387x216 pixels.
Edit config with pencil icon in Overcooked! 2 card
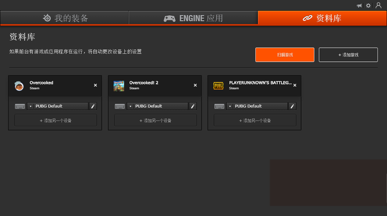point(193,106)
